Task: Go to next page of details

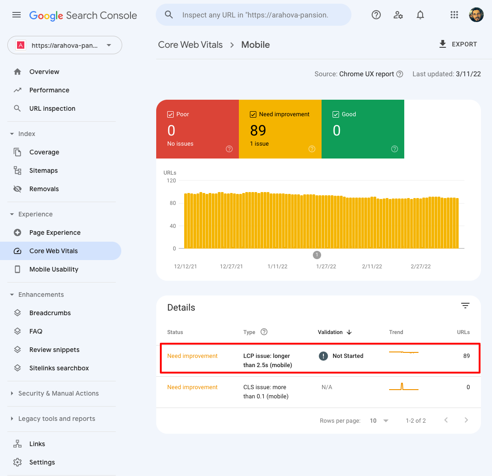Action: click(466, 420)
